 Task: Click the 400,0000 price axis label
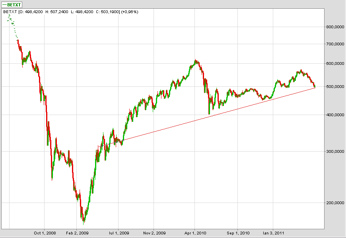pos(335,115)
